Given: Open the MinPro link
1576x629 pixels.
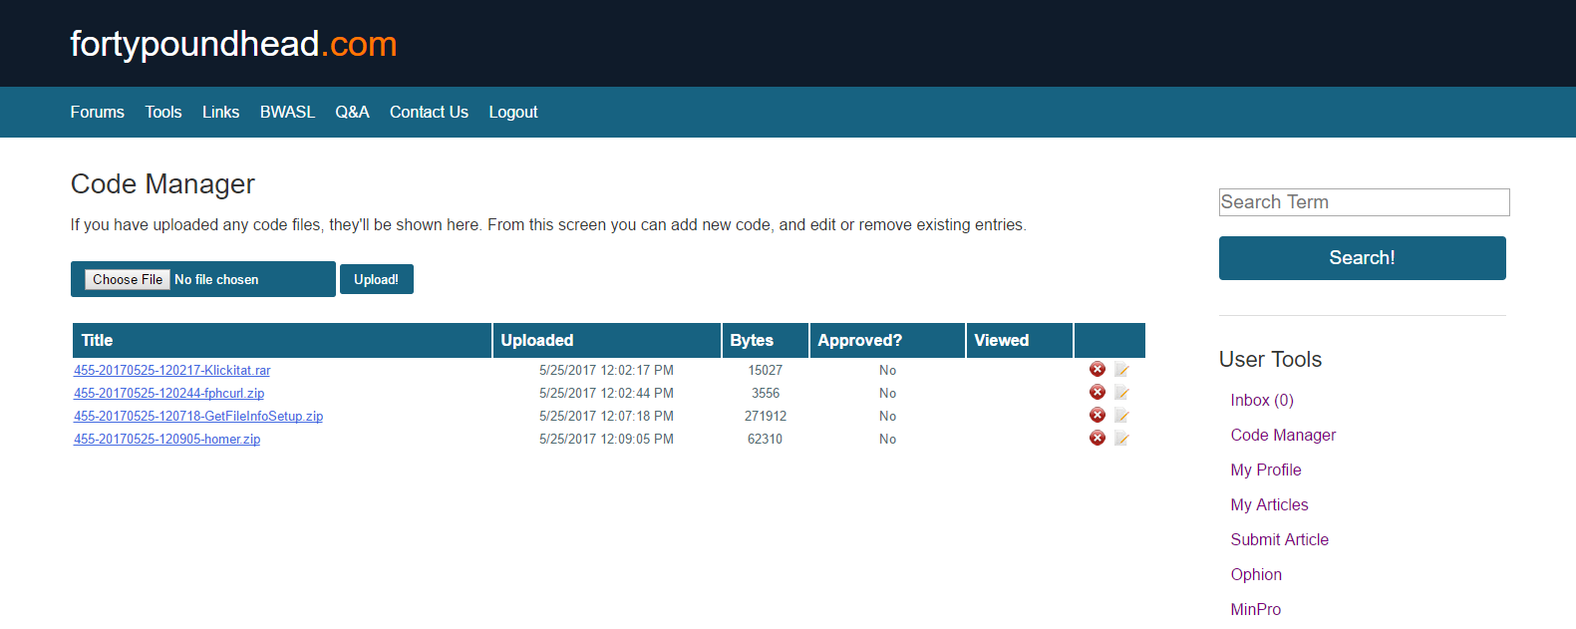Looking at the screenshot, I should point(1256,609).
